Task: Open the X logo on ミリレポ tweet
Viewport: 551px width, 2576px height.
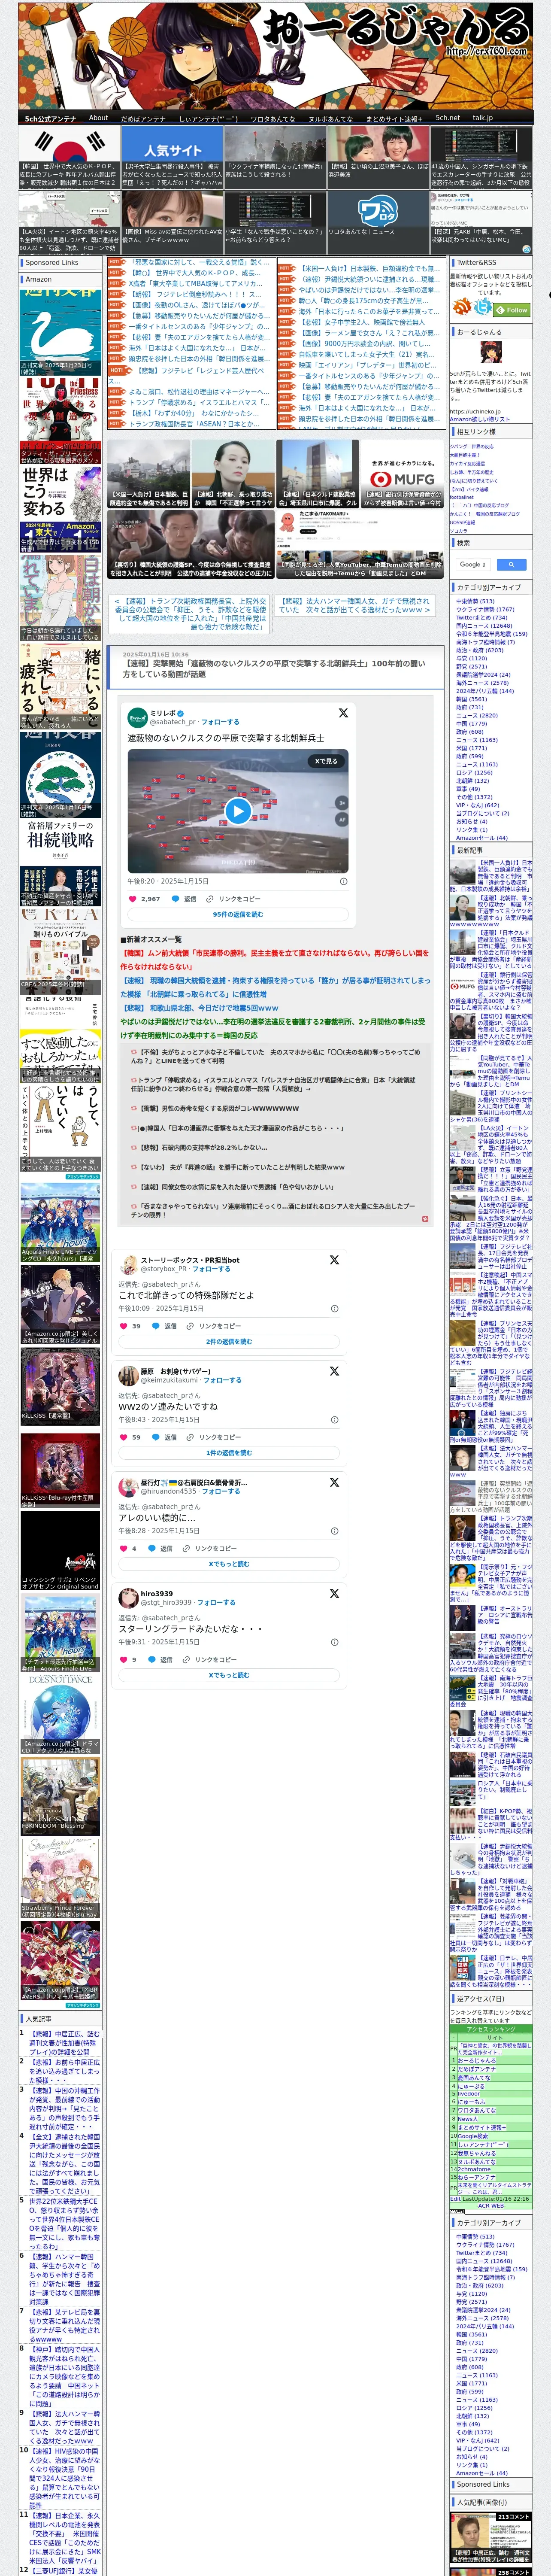Action: pyautogui.click(x=343, y=713)
